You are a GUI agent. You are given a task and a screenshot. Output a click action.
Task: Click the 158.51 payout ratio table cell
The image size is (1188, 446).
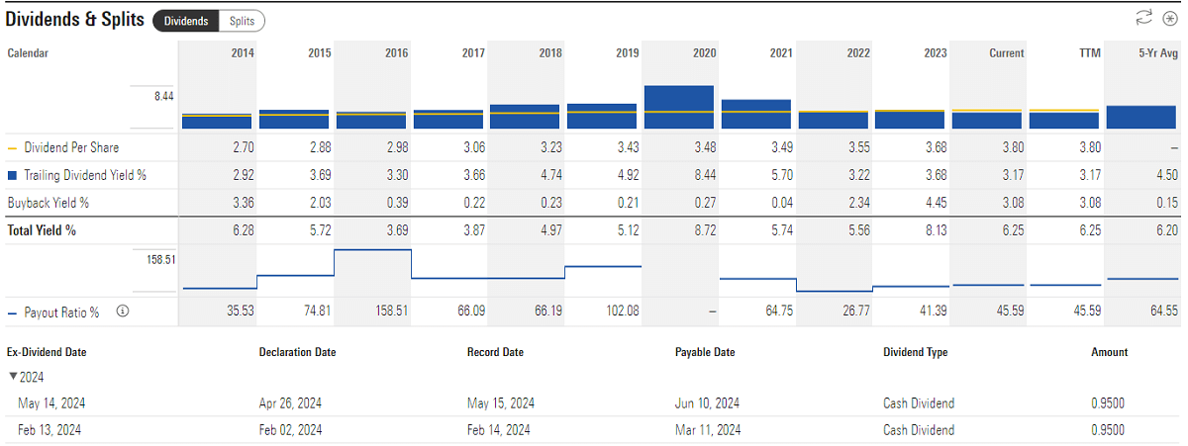pyautogui.click(x=392, y=312)
